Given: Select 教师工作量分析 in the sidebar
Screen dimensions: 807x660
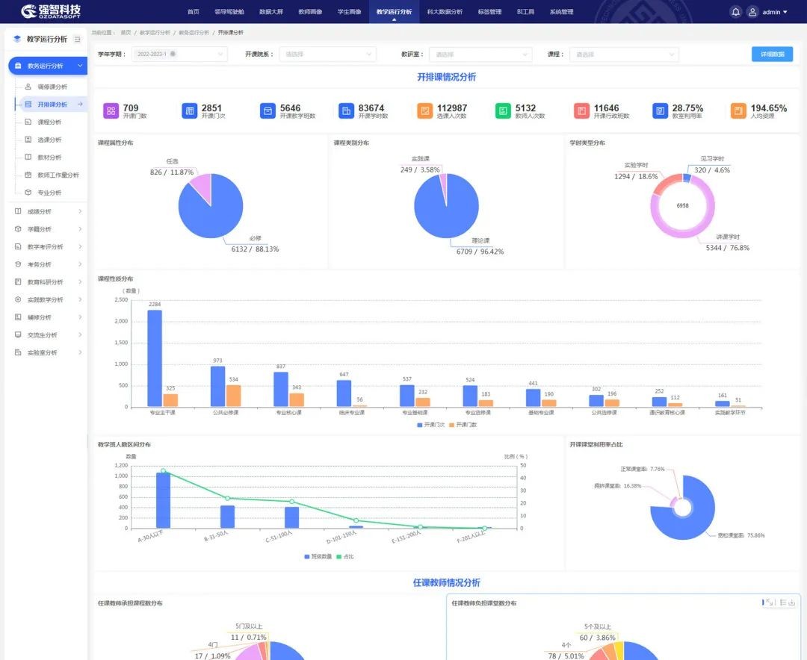Looking at the screenshot, I should [x=58, y=175].
